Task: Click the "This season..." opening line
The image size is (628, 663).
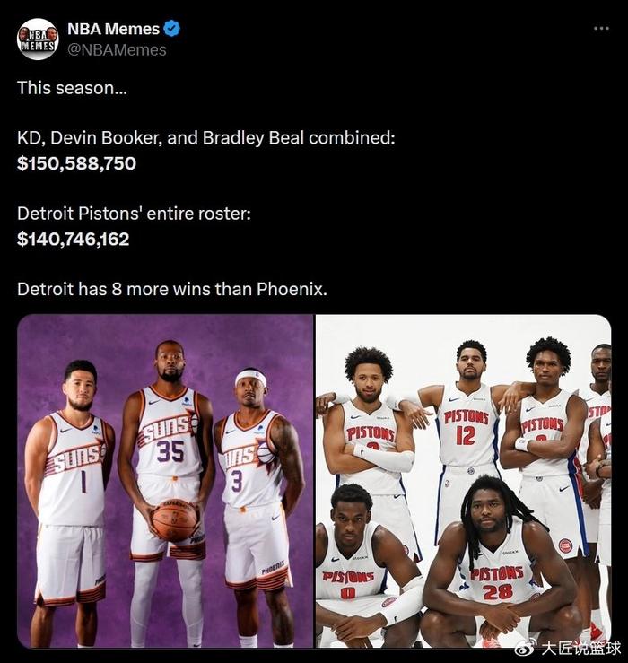Action: (72, 88)
